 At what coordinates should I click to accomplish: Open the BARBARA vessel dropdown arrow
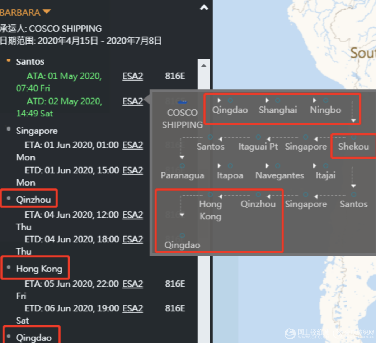coord(47,12)
